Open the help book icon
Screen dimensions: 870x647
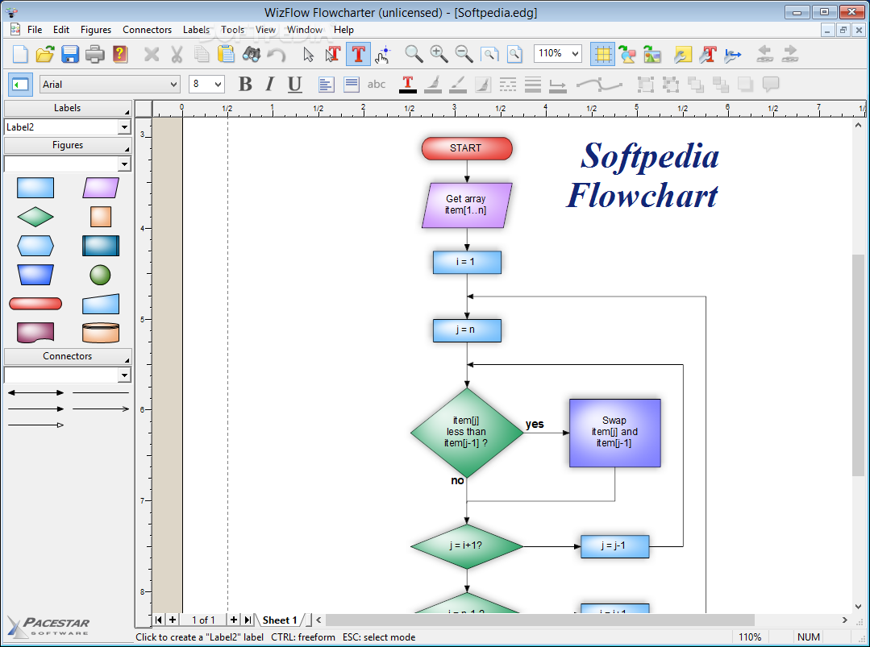(120, 54)
